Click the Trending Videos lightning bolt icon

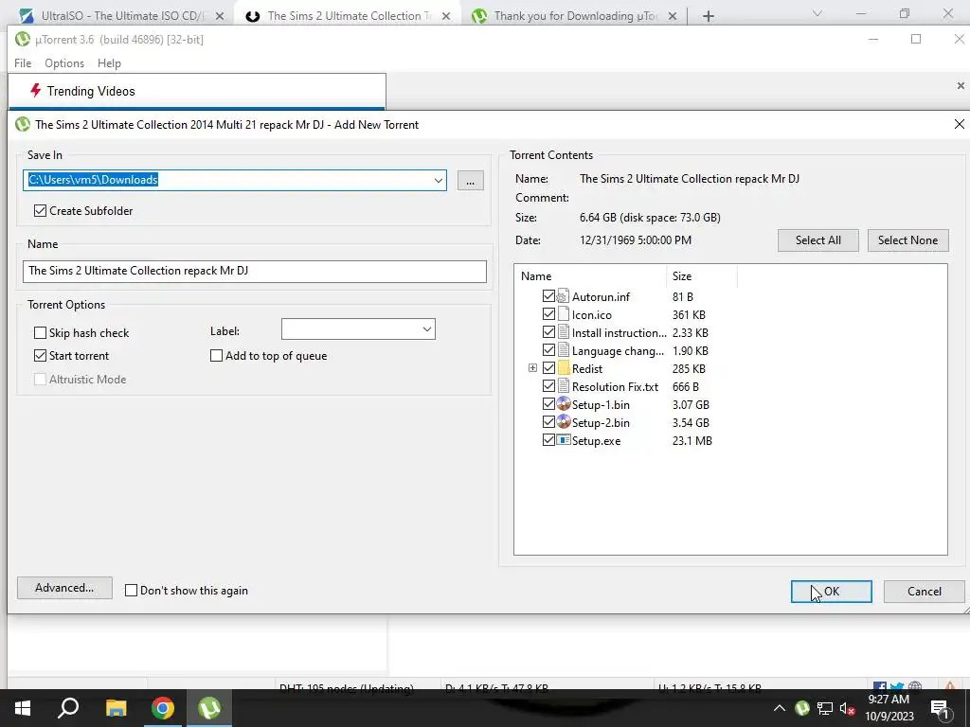[36, 90]
